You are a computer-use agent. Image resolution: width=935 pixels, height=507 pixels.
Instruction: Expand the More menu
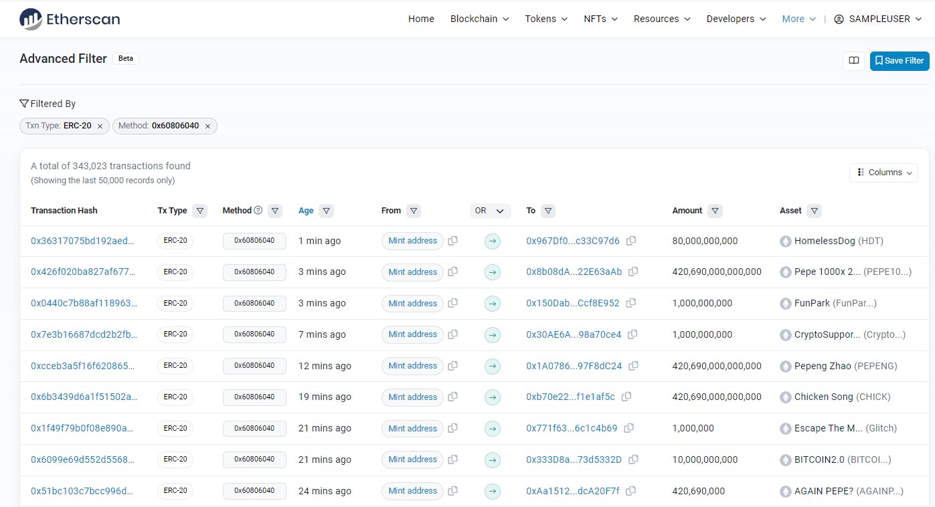point(799,19)
